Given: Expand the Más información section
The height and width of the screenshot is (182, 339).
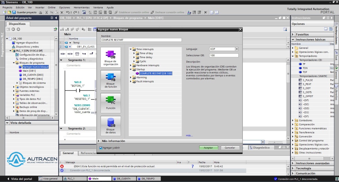Looking at the screenshot, I should (99, 141).
